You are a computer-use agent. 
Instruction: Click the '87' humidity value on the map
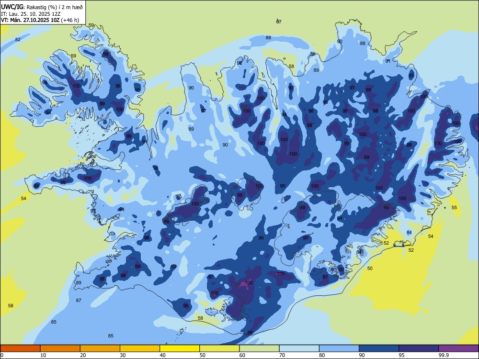[x=79, y=301]
